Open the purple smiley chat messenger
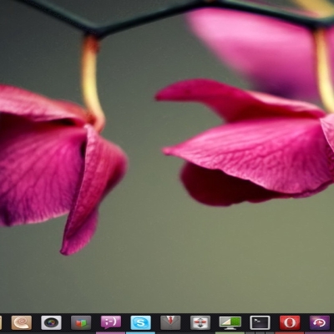The height and width of the screenshot is (334, 334). click(111, 322)
